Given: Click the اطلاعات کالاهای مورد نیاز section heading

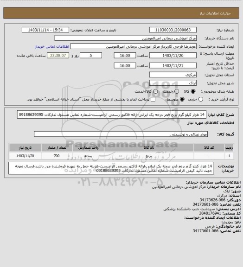Looking at the screenshot, I should pyautogui.click(x=211, y=123).
